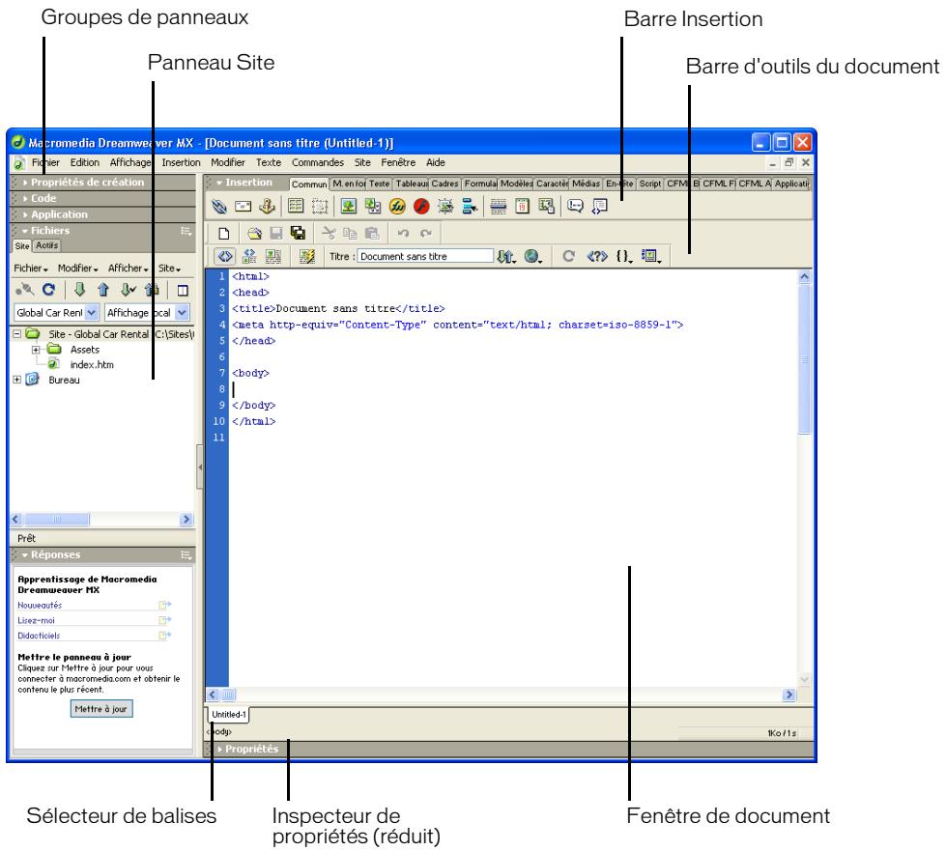Expand the Propriétés inspector
Image resolution: width=946 pixels, height=851 pixels.
point(220,749)
